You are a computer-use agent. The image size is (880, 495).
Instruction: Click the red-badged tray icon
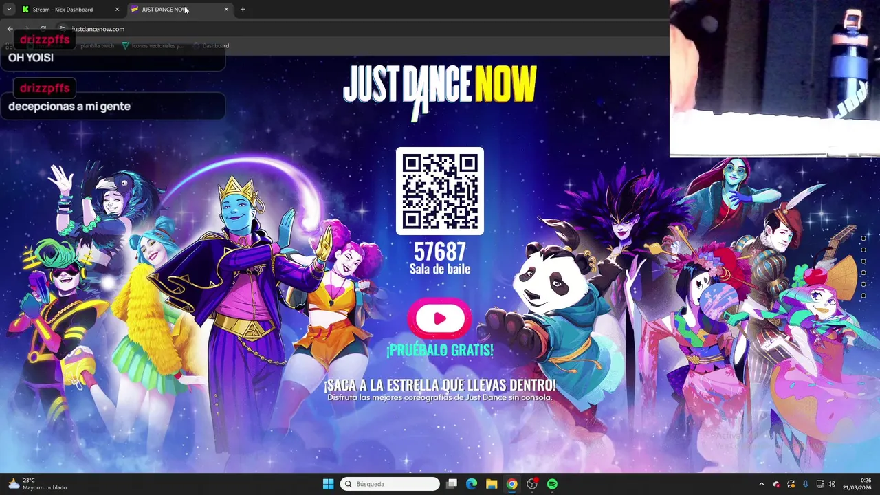[776, 484]
